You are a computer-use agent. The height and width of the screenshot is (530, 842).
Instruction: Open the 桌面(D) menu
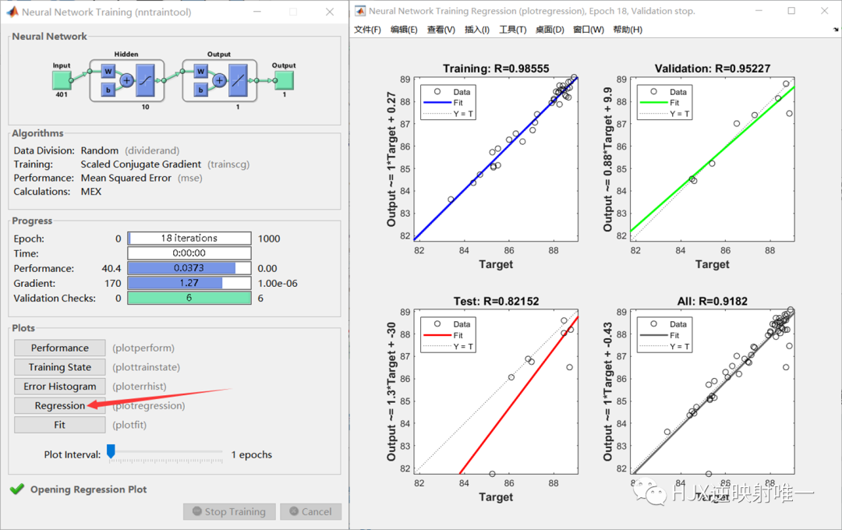(x=550, y=30)
